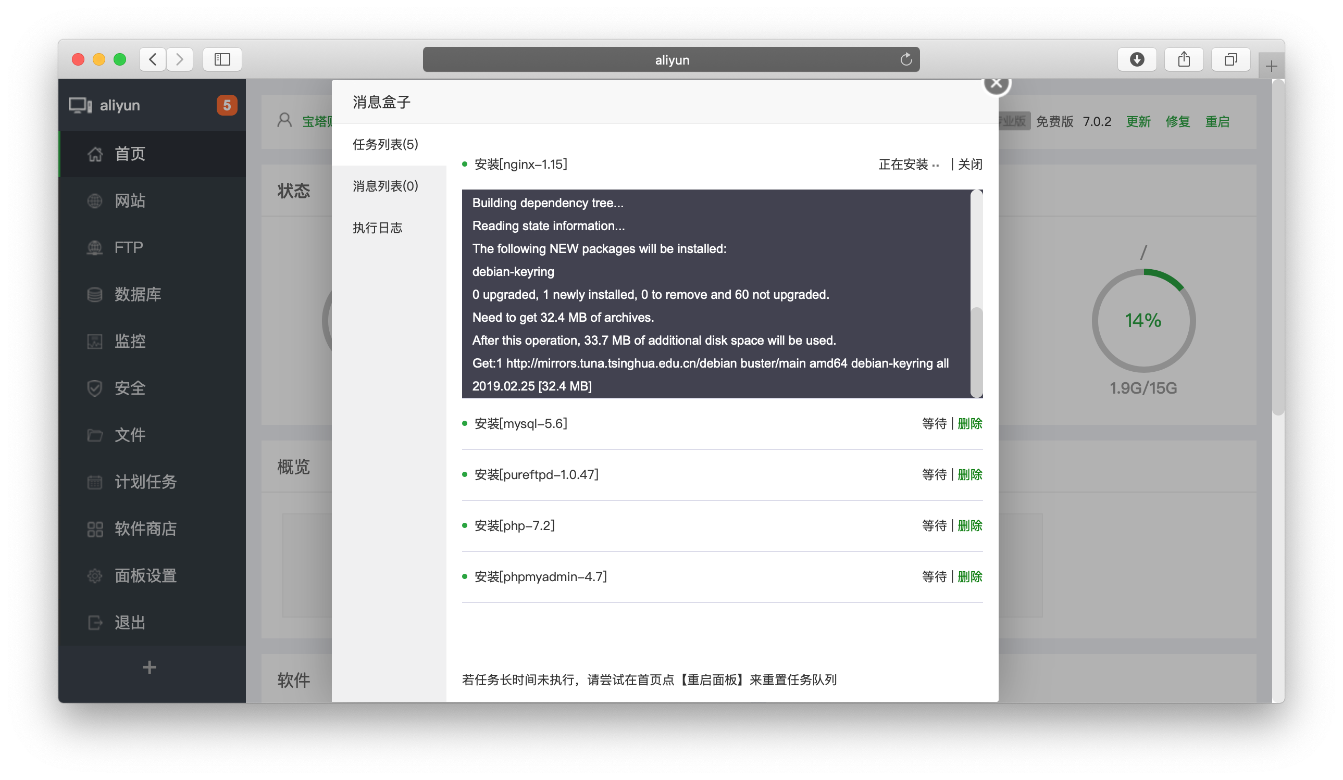Select the 任务列表(5) tab

tap(389, 145)
